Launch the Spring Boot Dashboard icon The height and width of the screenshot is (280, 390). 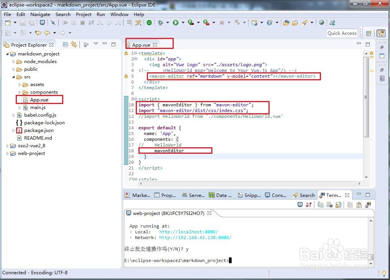149,22
